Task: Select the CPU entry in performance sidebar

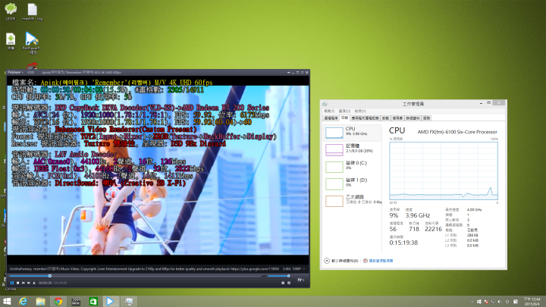Action: tap(353, 132)
